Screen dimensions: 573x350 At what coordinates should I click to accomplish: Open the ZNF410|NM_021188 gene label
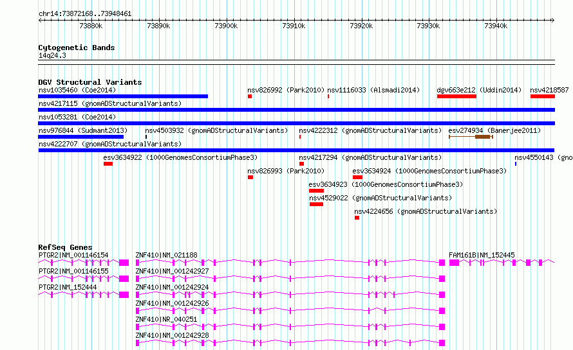(166, 255)
